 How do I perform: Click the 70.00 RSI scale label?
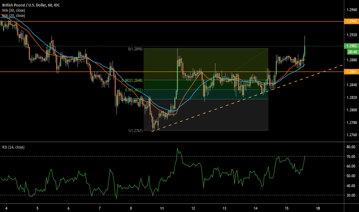351,156
